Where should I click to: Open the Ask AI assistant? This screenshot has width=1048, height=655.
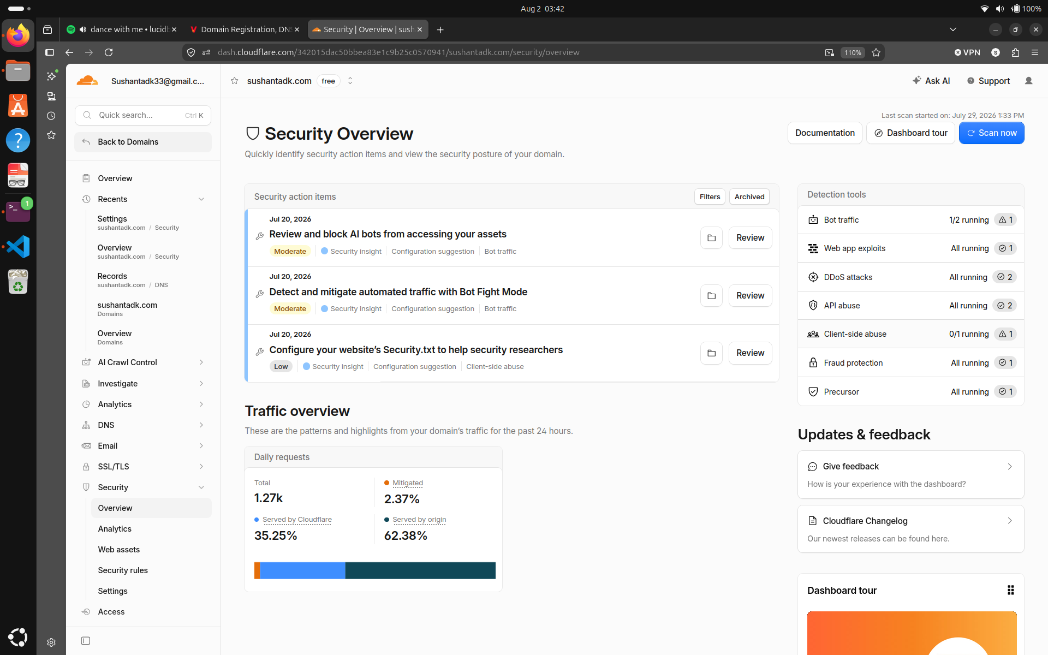point(931,81)
